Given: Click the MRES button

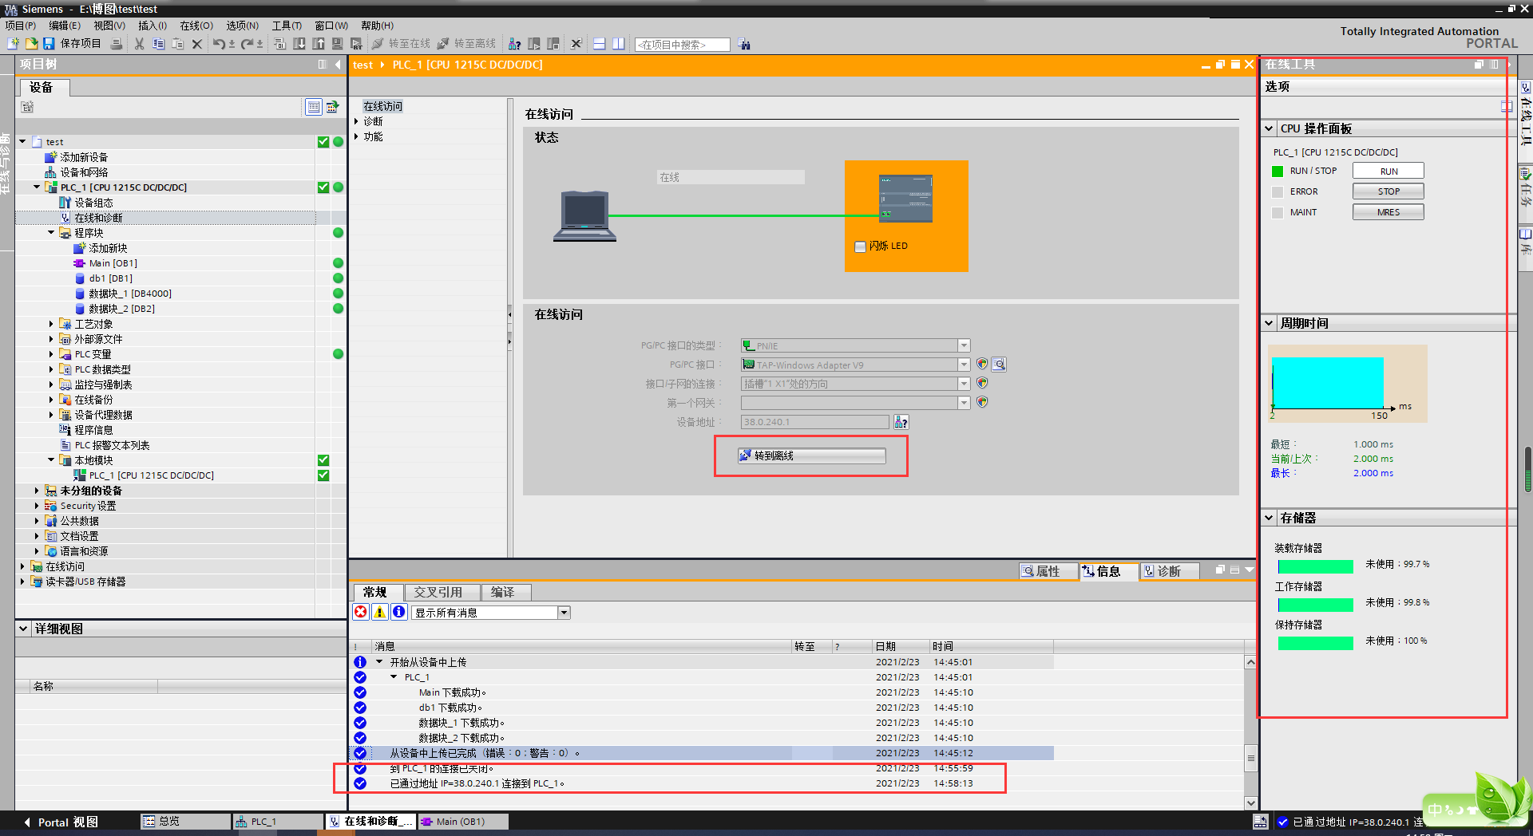Looking at the screenshot, I should tap(1388, 212).
